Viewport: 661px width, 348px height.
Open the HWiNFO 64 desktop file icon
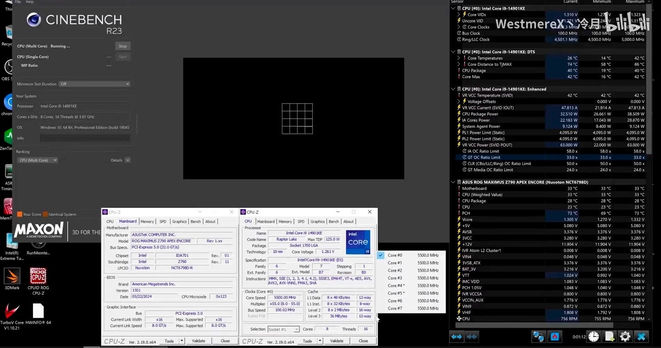click(x=38, y=314)
